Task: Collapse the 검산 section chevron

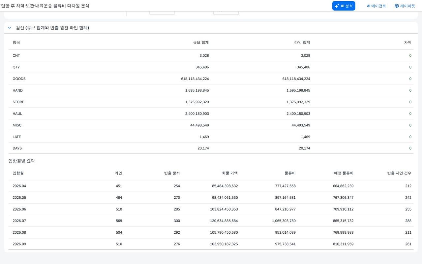Action: (10, 28)
